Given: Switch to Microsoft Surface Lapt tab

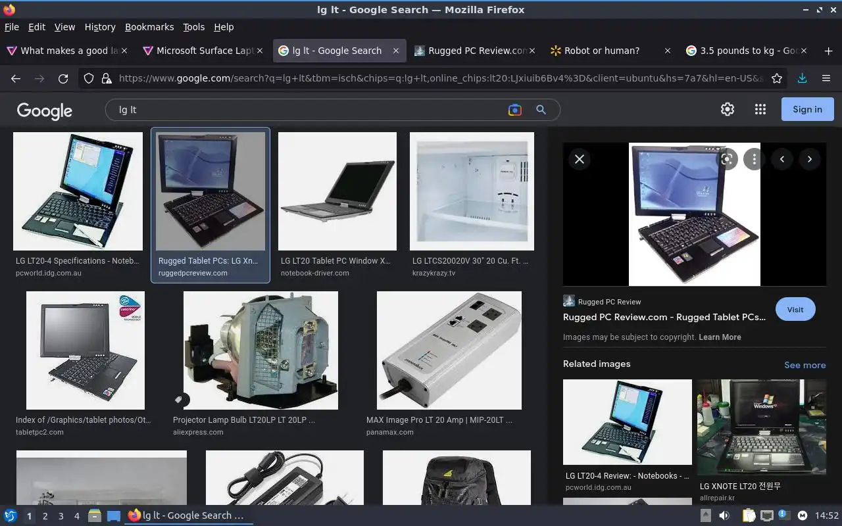Looking at the screenshot, I should (x=203, y=51).
